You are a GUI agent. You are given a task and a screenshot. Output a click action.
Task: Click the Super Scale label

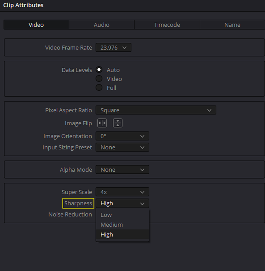tap(77, 192)
